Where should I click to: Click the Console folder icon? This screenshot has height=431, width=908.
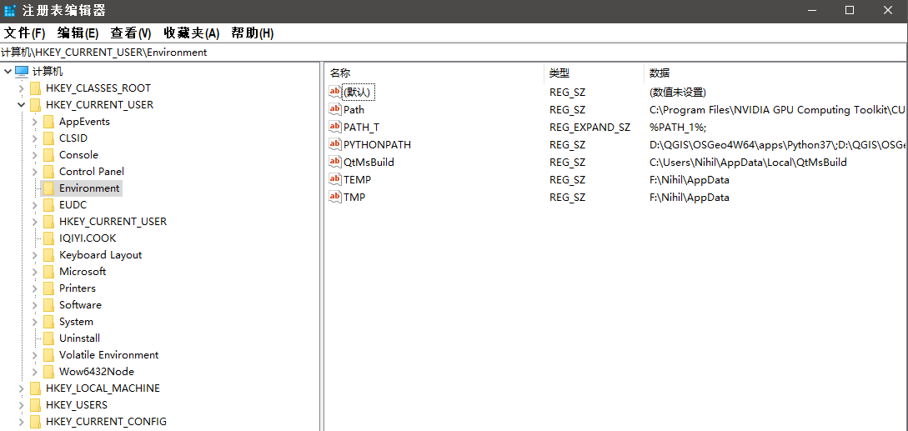48,155
